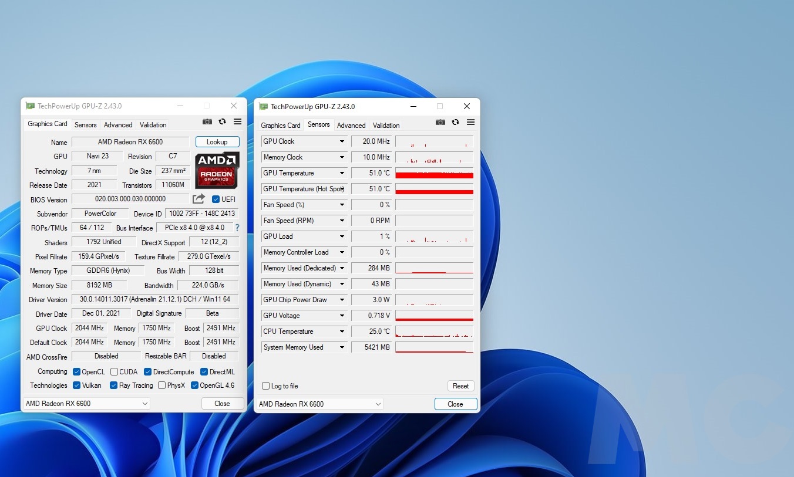Open the Fan Speed (%) sensor dropdown
Image resolution: width=794 pixels, height=477 pixels.
coord(342,205)
